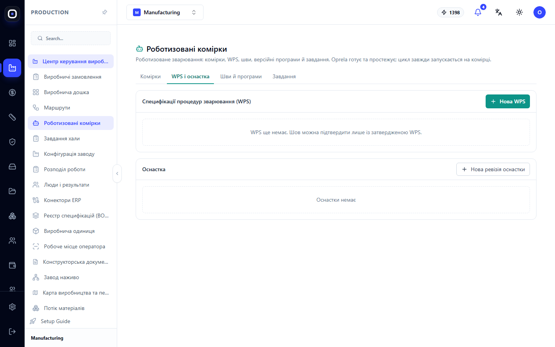The height and width of the screenshot is (347, 555).
Task: Open Потік матеріалів in the sidebar
Action: (71, 308)
